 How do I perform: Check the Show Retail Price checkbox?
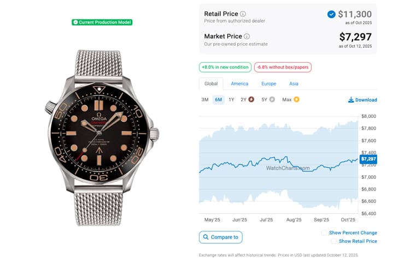click(333, 241)
